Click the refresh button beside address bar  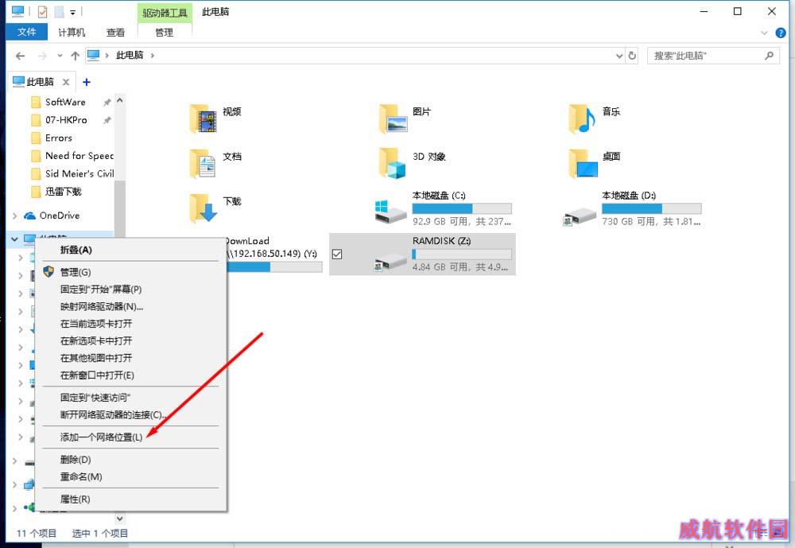point(633,56)
